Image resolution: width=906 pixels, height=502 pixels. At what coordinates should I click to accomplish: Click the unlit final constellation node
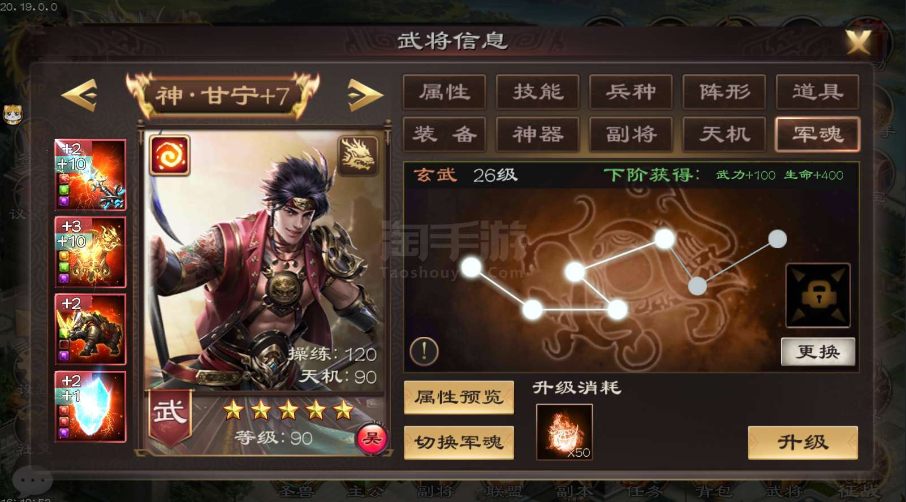[x=778, y=239]
